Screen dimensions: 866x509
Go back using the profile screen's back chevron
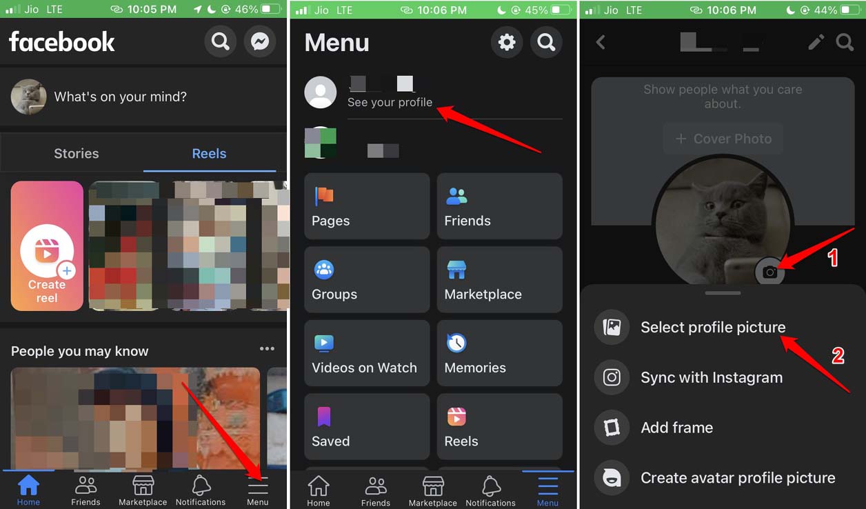(601, 42)
